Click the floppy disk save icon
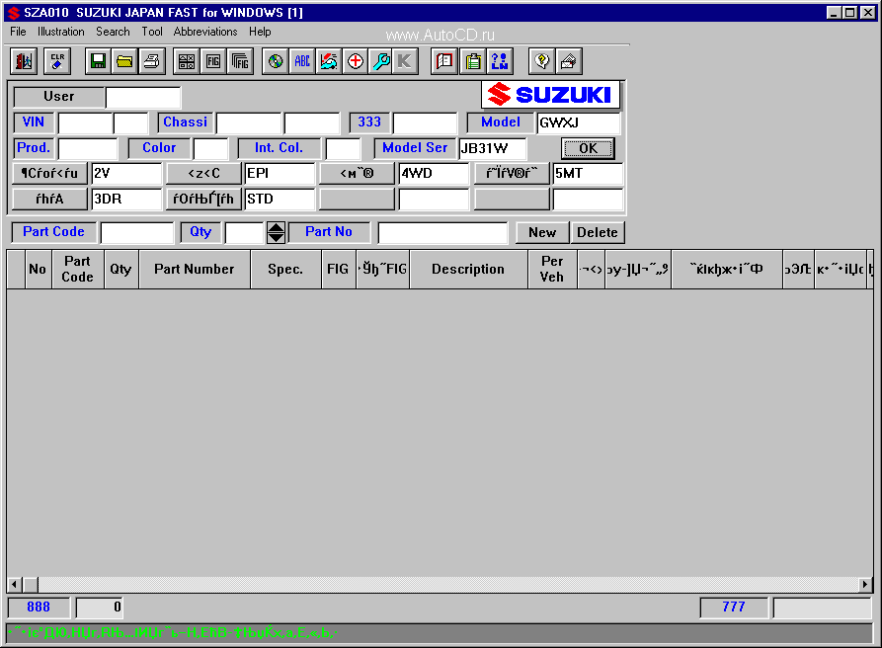Screen dimensions: 882x648 click(99, 61)
